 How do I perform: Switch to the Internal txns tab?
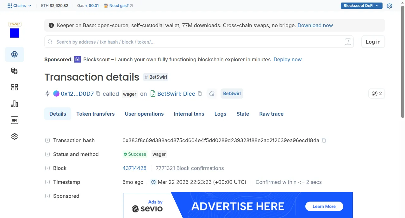pos(189,114)
